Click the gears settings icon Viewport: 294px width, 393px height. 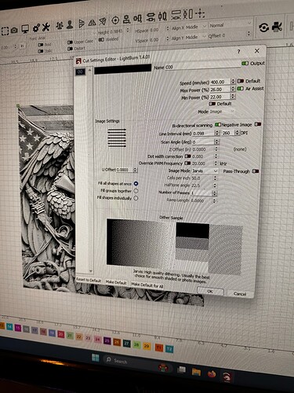(36, 28)
